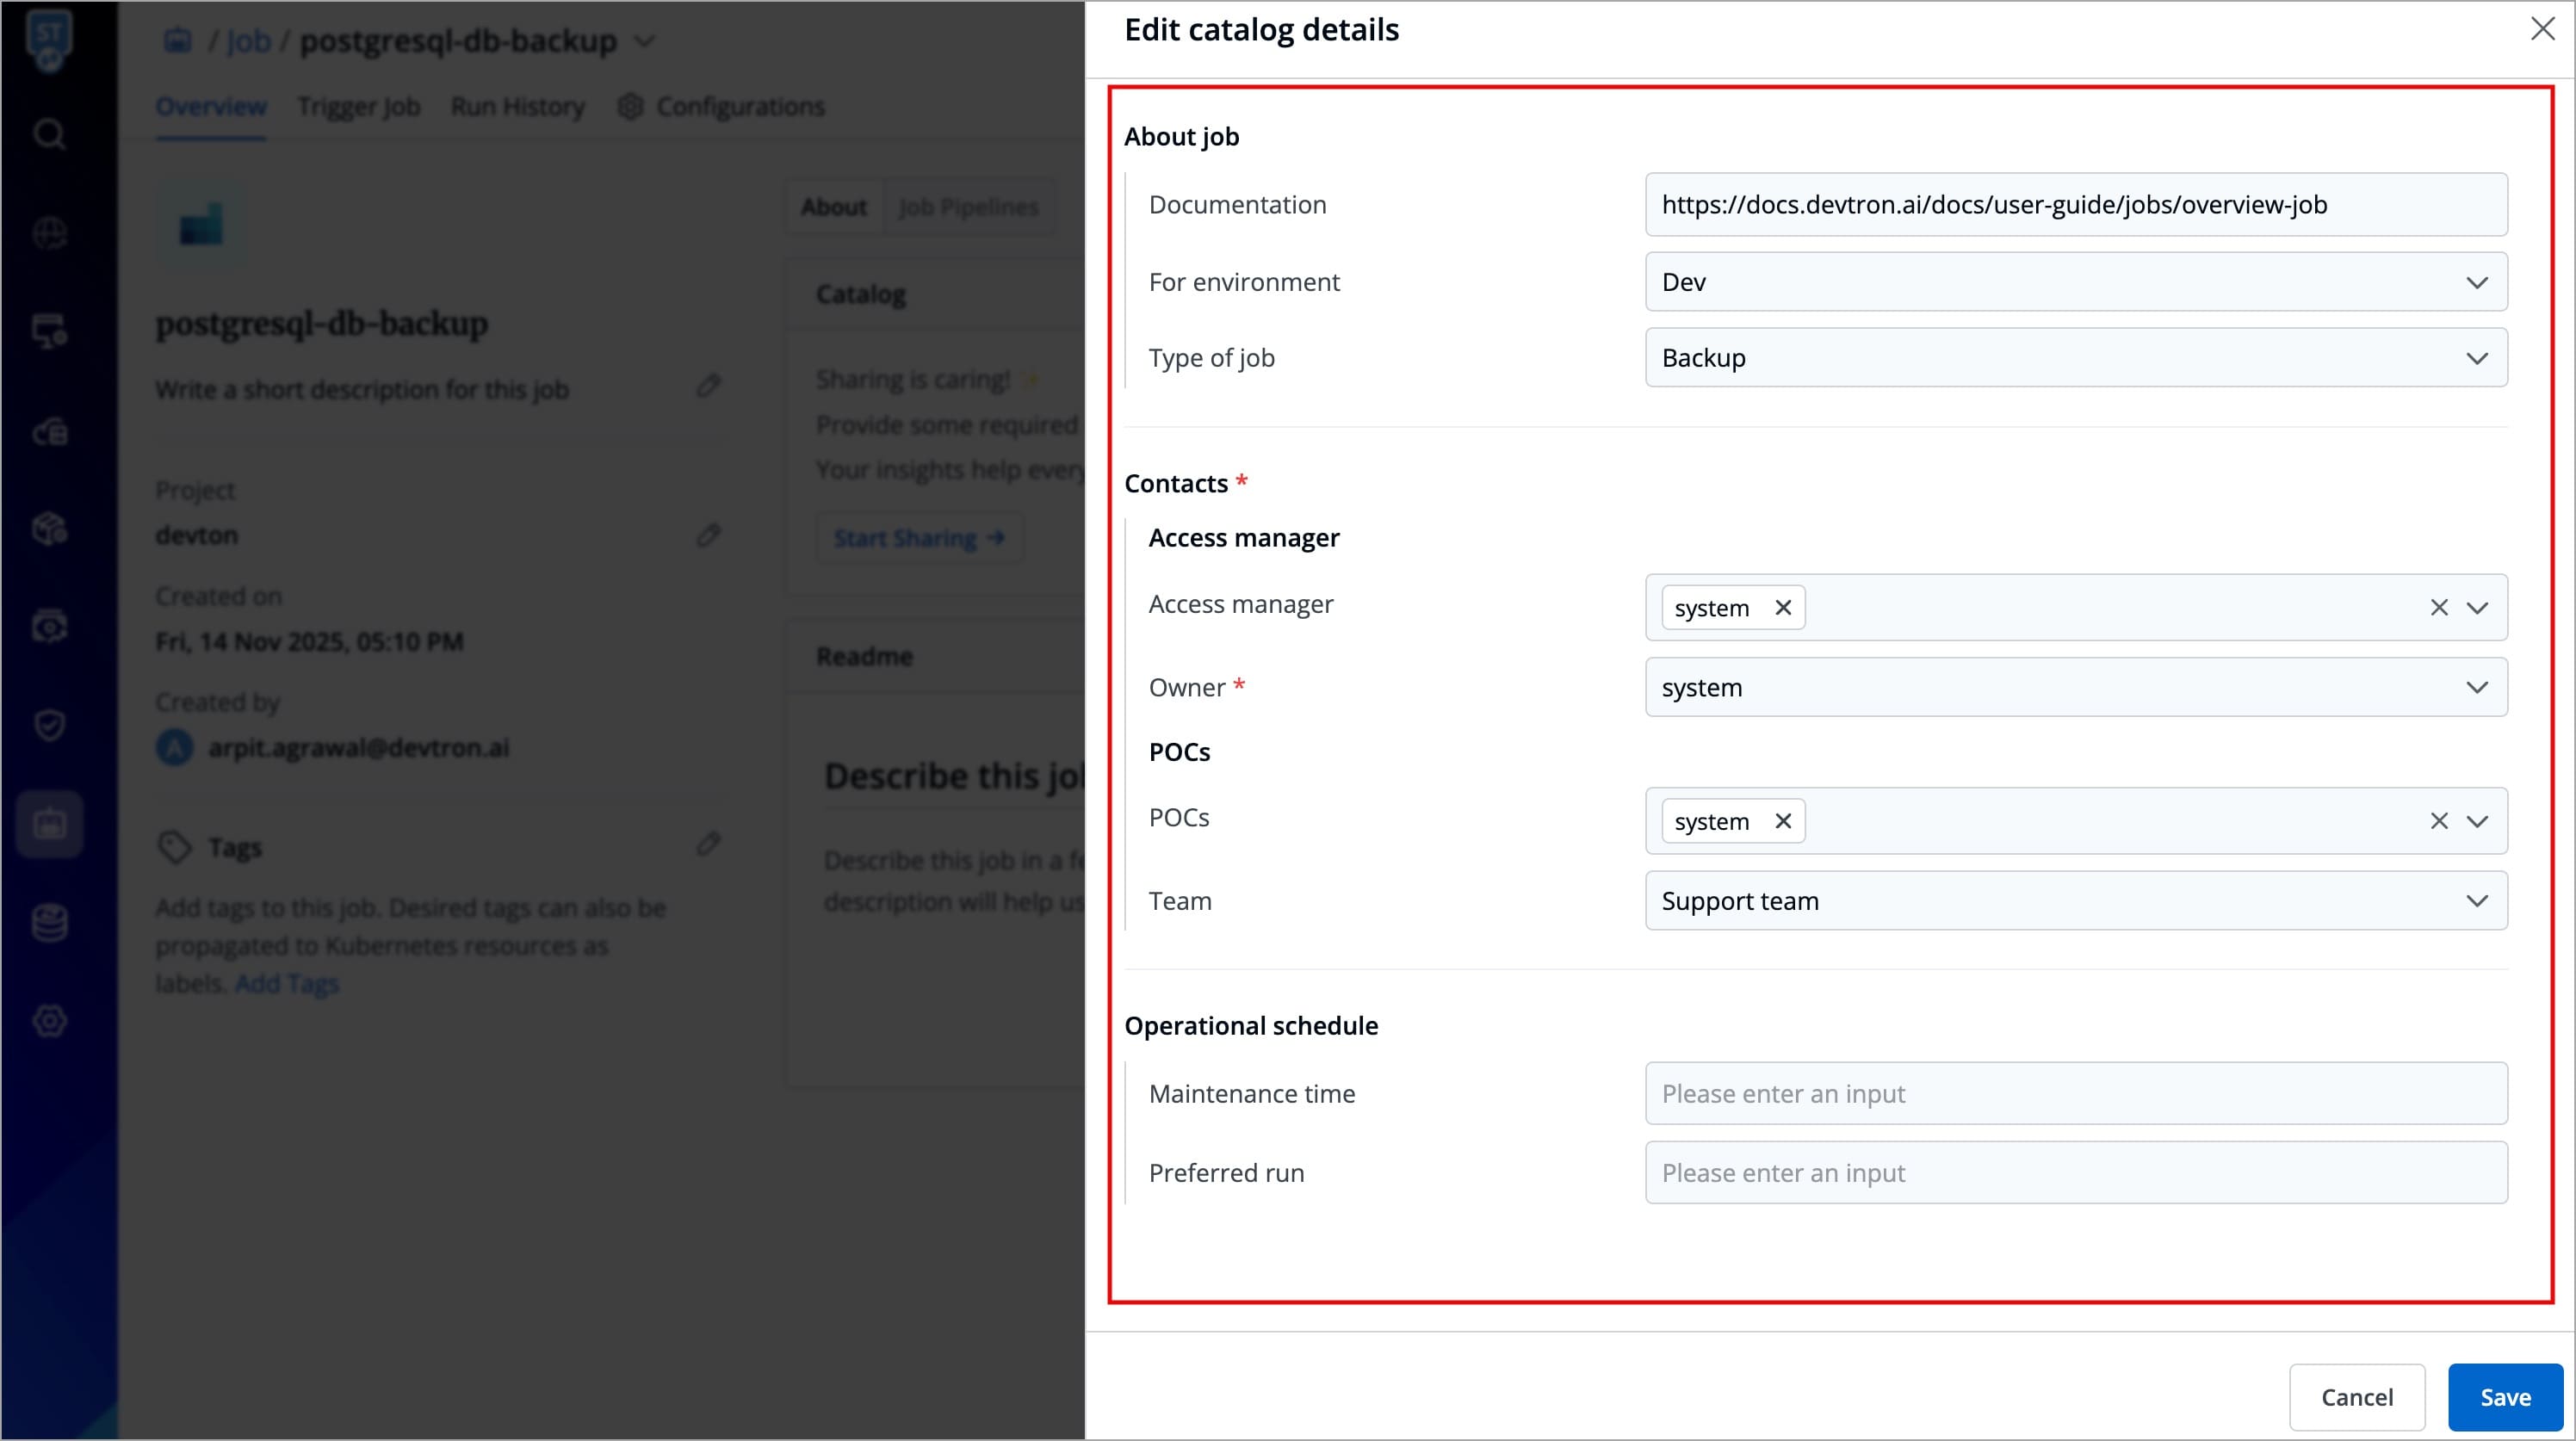Click the search icon in the sidebar

(x=49, y=134)
